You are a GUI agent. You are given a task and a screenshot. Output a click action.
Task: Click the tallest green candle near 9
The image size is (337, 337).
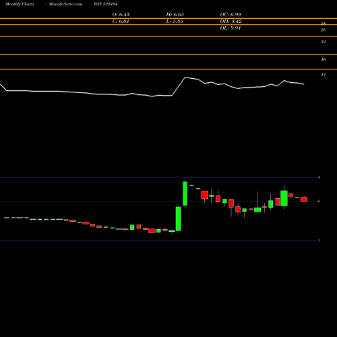tap(185, 193)
